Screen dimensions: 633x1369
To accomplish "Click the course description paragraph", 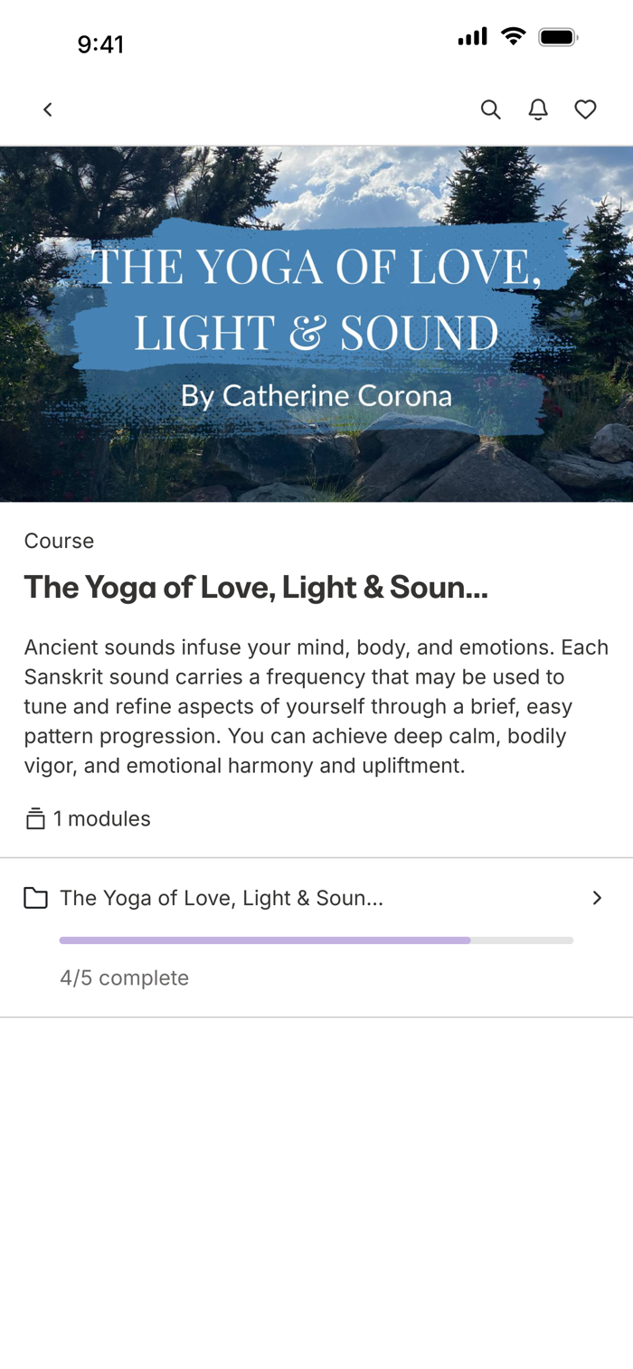I will 316,706.
